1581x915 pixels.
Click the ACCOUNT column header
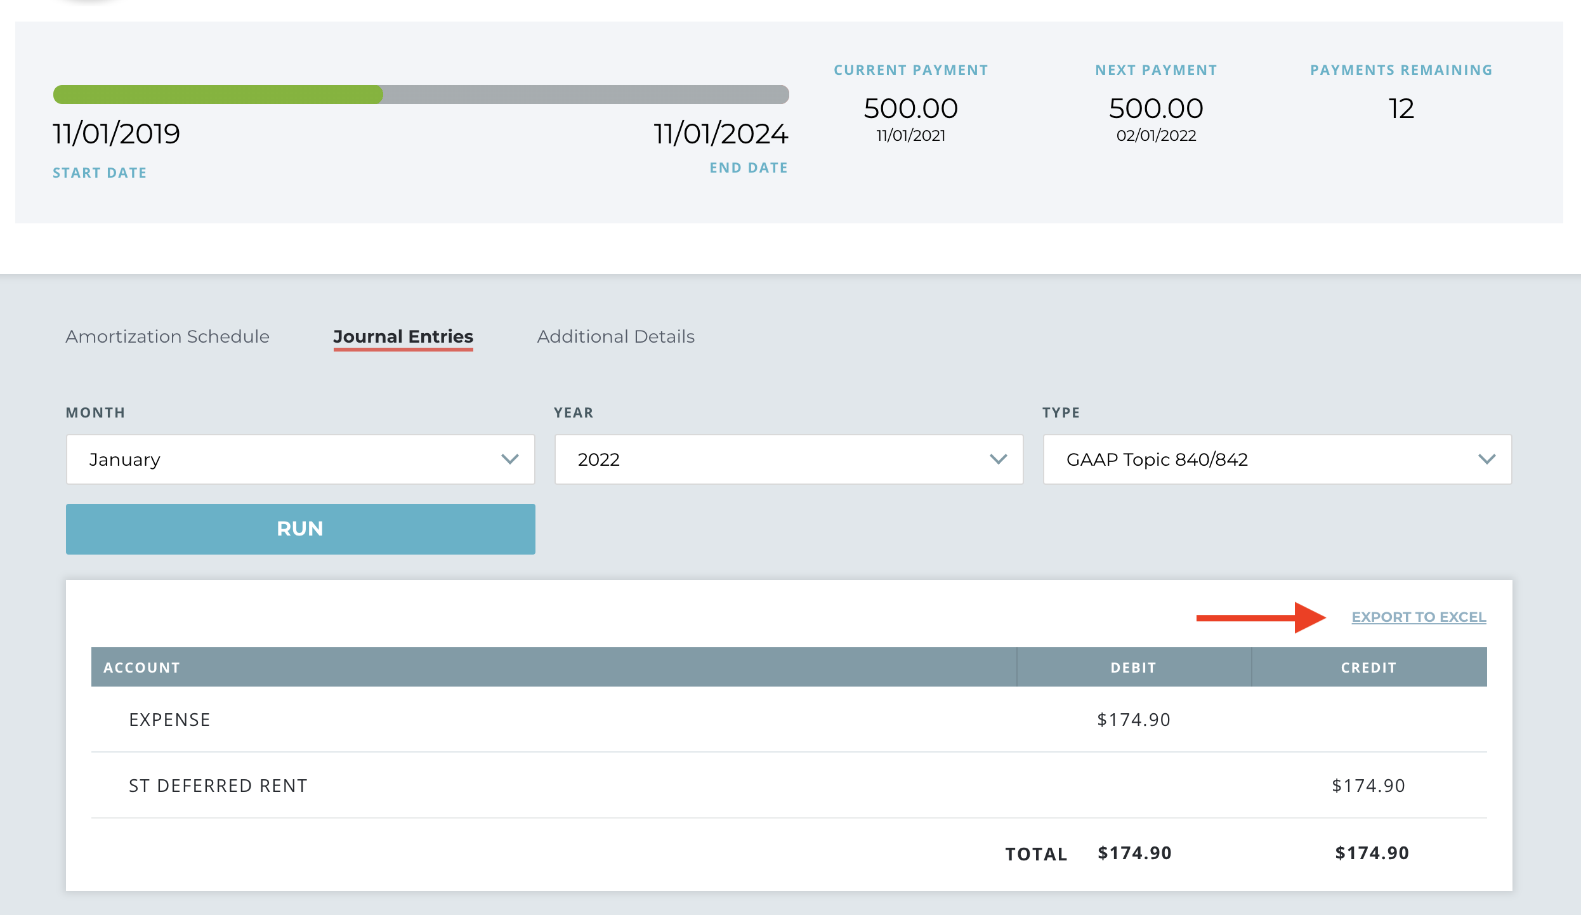[x=142, y=668]
